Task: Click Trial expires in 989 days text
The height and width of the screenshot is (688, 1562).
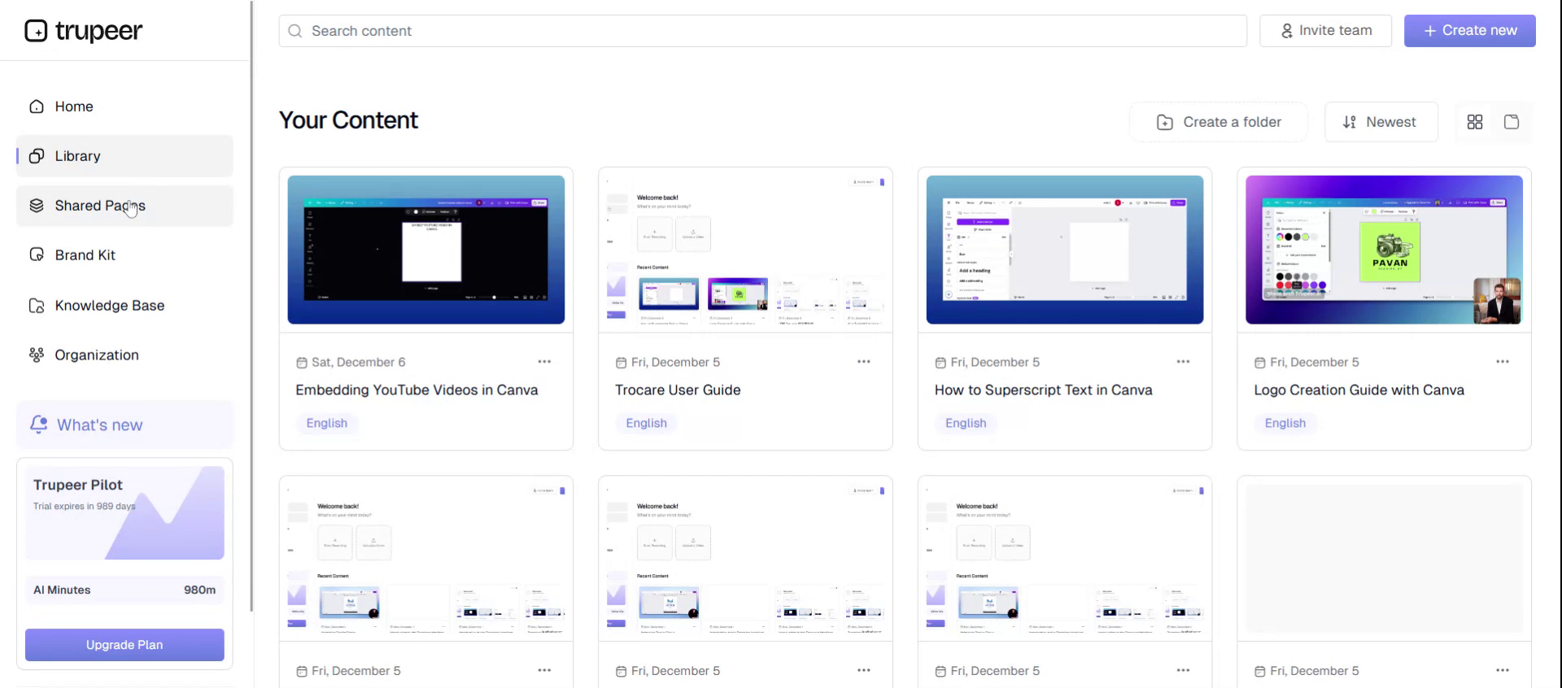Action: pos(85,506)
